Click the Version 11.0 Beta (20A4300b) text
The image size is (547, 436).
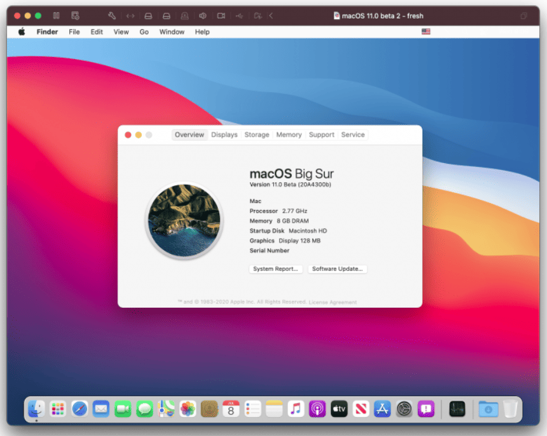pos(290,185)
